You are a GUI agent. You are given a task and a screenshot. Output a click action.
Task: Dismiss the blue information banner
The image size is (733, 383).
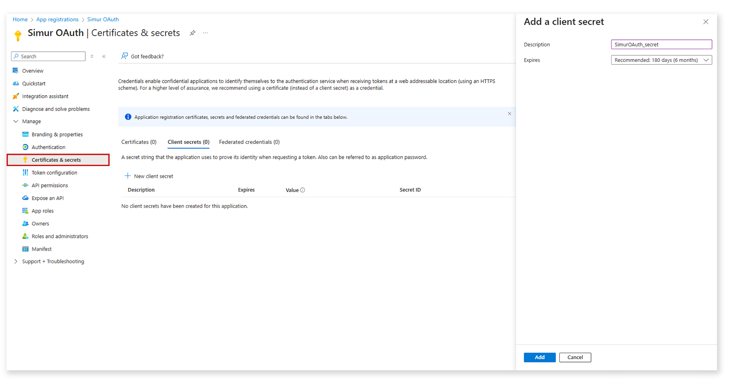click(509, 114)
